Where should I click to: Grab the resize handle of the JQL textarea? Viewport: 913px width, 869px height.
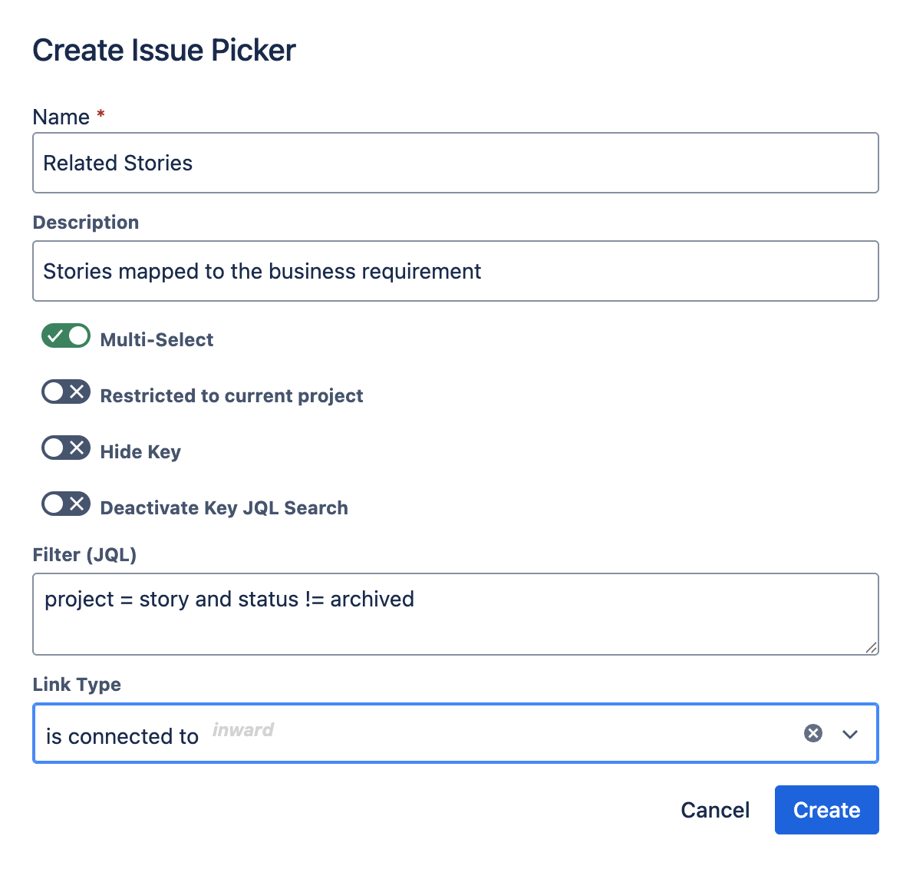pyautogui.click(x=871, y=647)
